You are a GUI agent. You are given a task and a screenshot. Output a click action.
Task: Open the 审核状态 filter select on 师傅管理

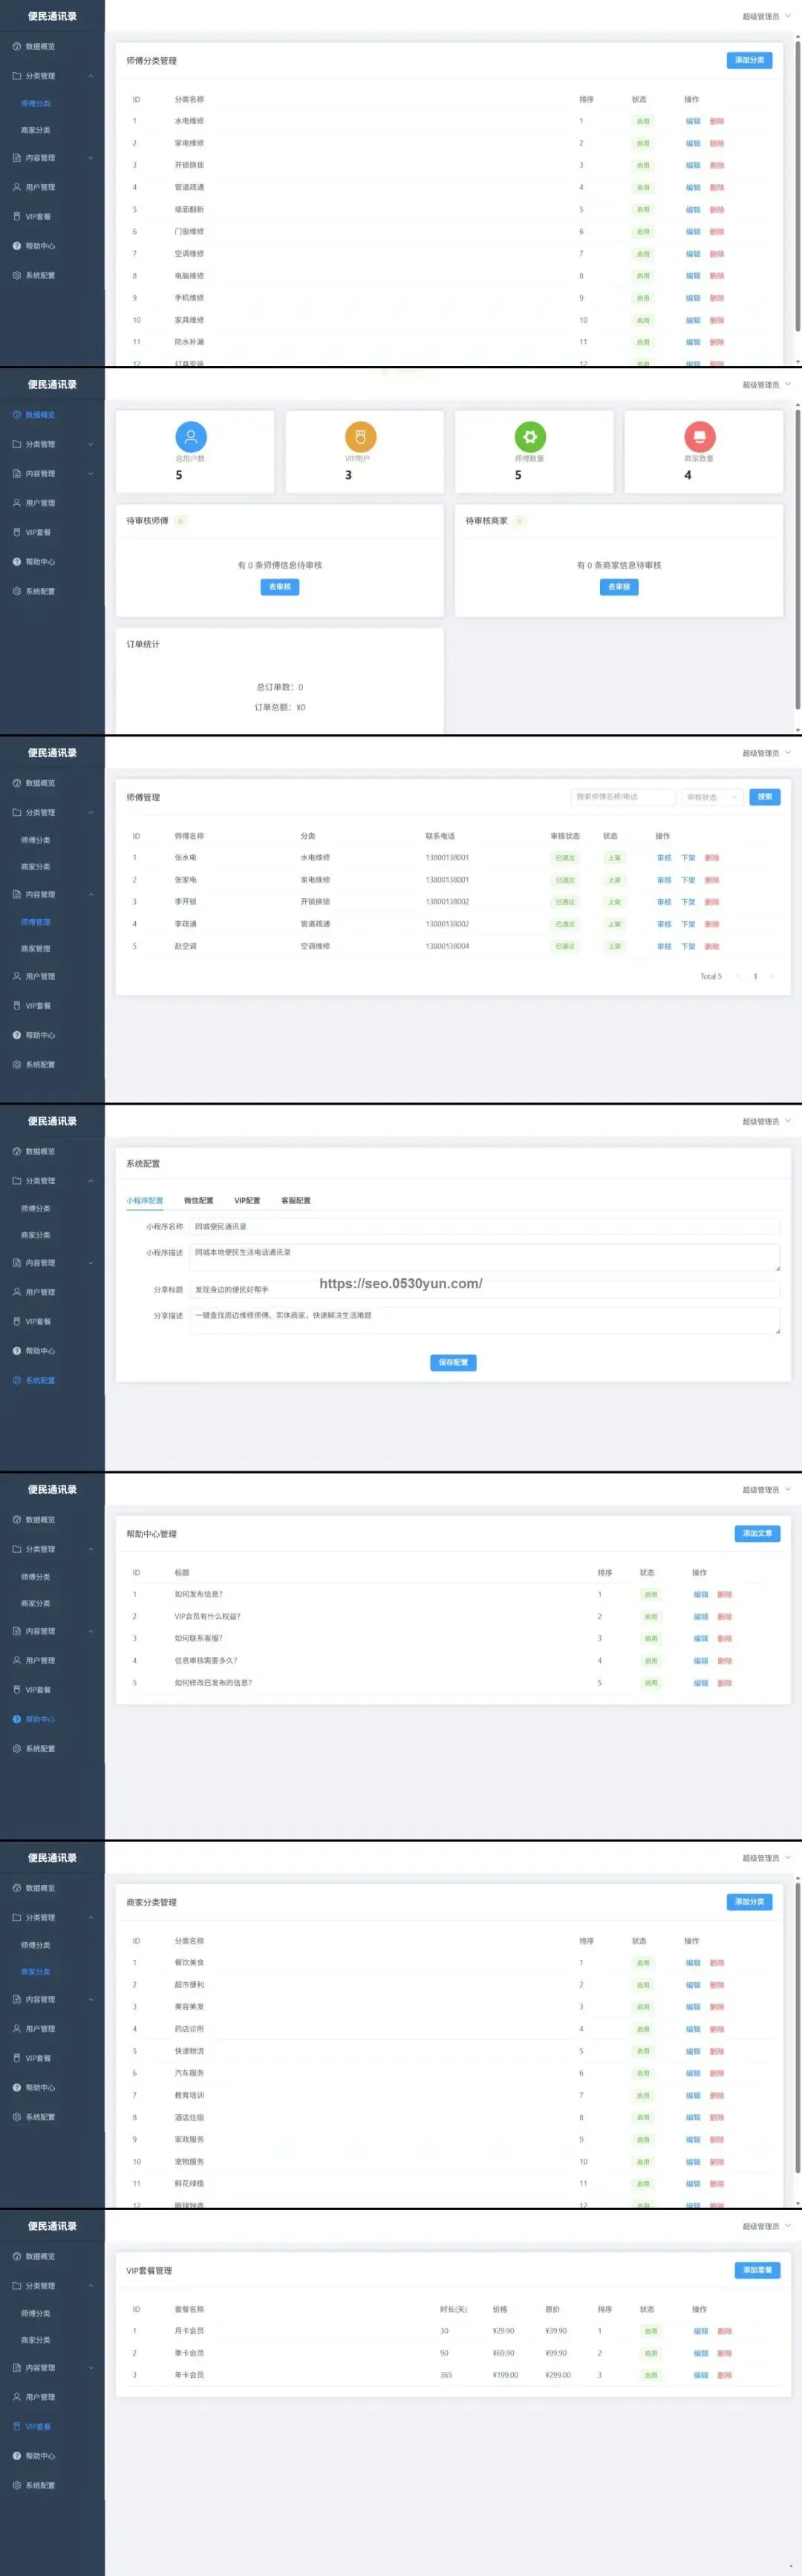(x=712, y=797)
